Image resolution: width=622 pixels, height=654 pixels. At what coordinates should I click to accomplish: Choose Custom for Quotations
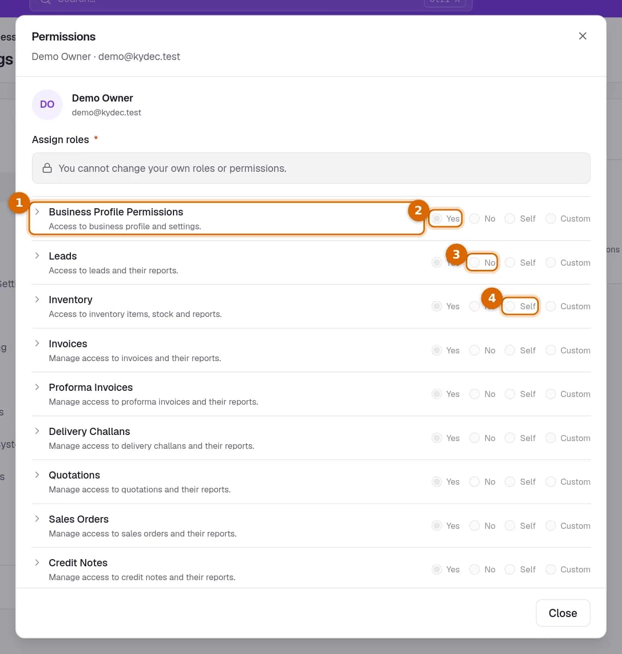click(x=551, y=482)
